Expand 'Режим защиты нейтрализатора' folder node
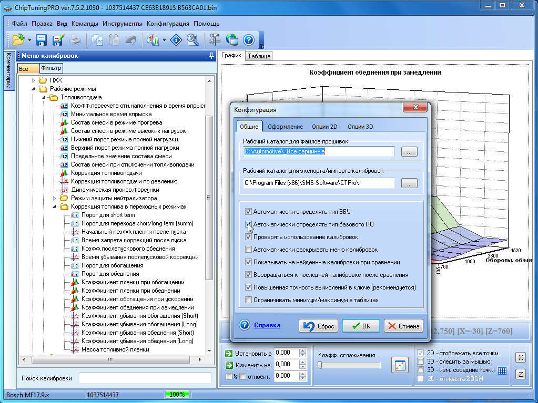 click(55, 198)
